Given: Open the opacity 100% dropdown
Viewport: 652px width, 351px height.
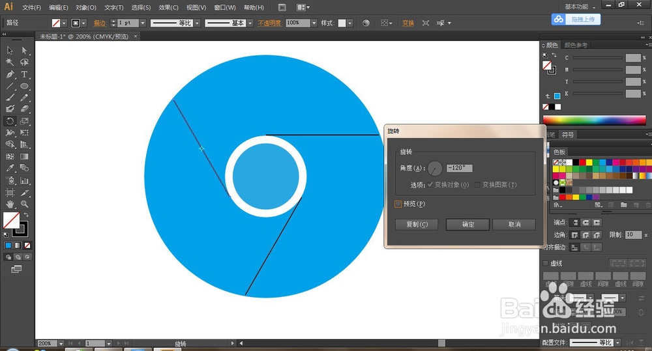Looking at the screenshot, I should tap(314, 23).
